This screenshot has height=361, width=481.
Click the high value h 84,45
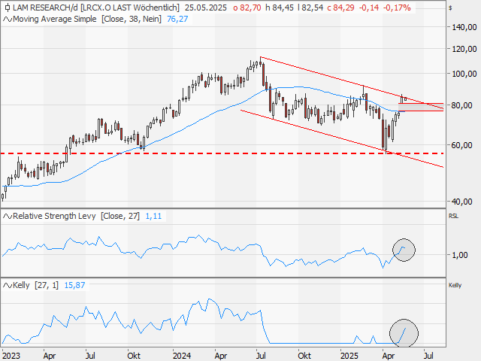[280, 8]
